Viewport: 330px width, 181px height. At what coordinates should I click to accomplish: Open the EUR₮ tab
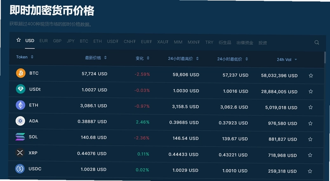[146, 42]
